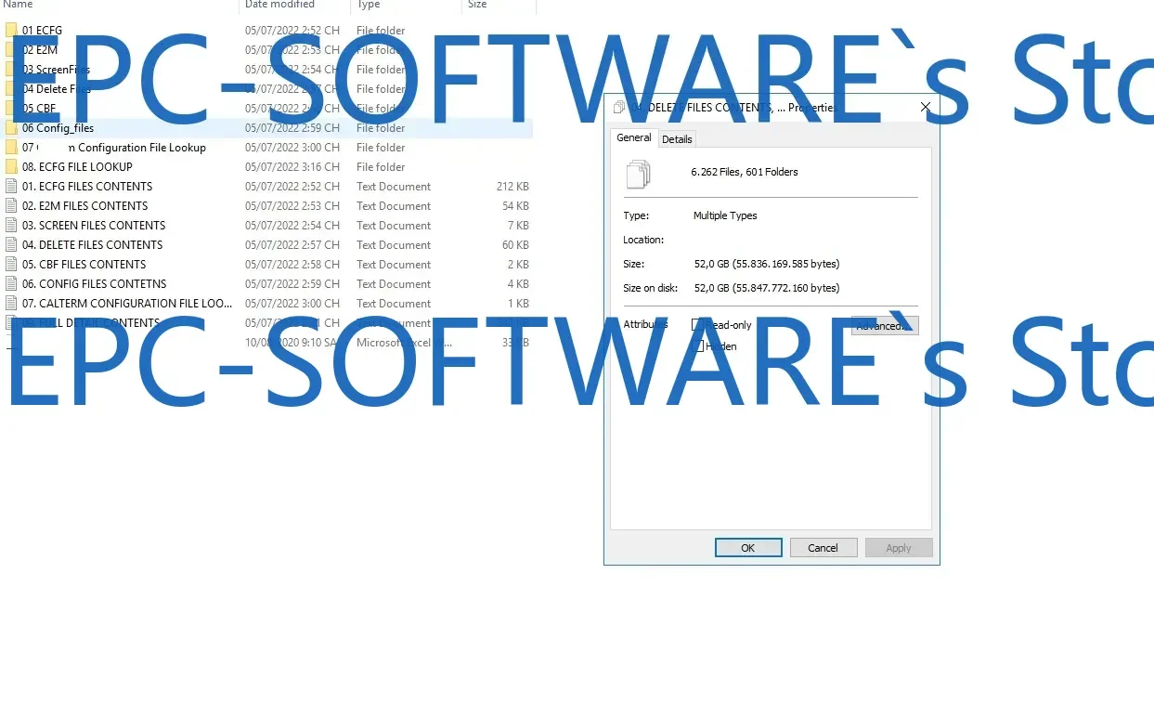Image resolution: width=1154 pixels, height=717 pixels.
Task: Click the Advanced attributes button
Action: click(x=884, y=325)
